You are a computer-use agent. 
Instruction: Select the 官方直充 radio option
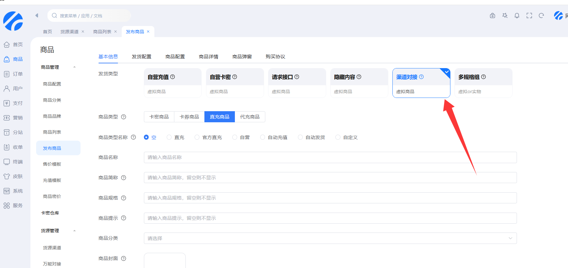[197, 137]
